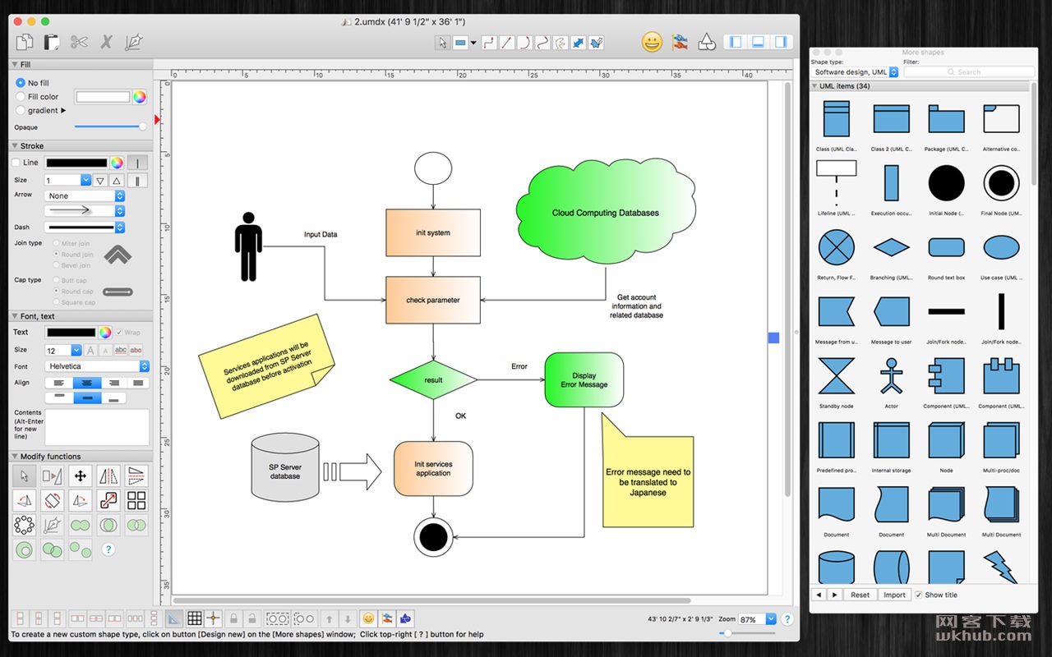Select the move cross-arrows modify tool
This screenshot has width=1052, height=657.
[81, 476]
